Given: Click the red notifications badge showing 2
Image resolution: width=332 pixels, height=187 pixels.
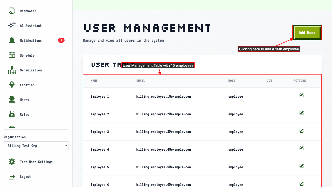Looking at the screenshot, I should (x=61, y=40).
